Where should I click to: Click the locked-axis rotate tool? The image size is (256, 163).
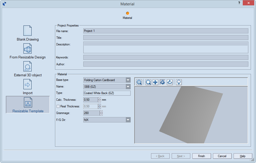[170, 82]
